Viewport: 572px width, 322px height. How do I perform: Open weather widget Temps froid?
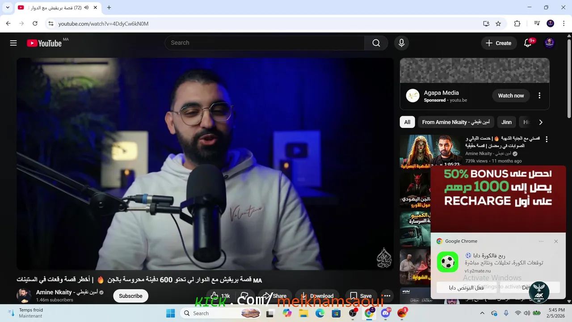(x=26, y=313)
